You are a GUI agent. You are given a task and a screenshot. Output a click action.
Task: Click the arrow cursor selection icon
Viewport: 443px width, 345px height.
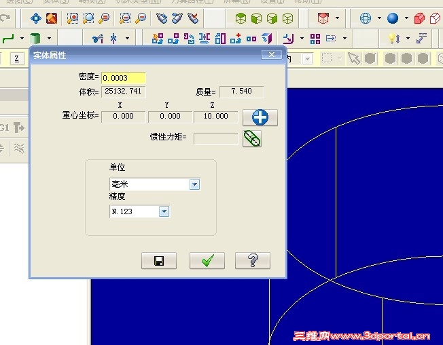click(x=354, y=58)
